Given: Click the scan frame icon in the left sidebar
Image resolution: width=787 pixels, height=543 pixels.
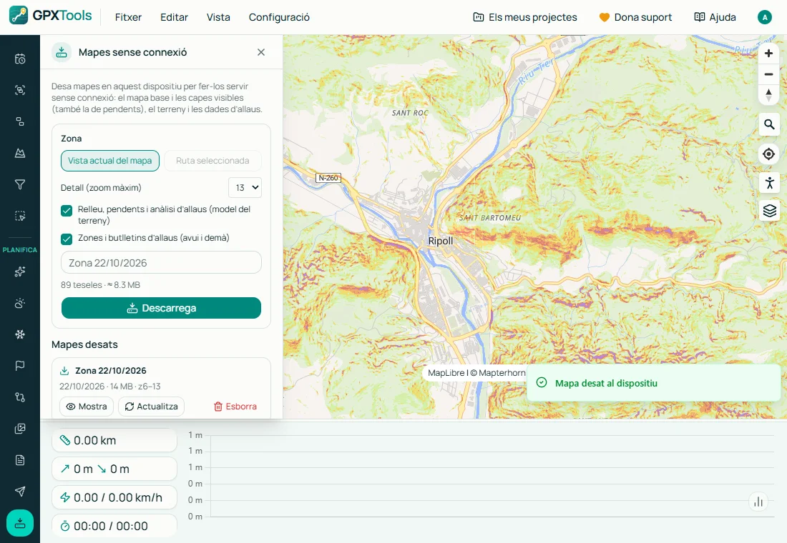Looking at the screenshot, I should 20,90.
